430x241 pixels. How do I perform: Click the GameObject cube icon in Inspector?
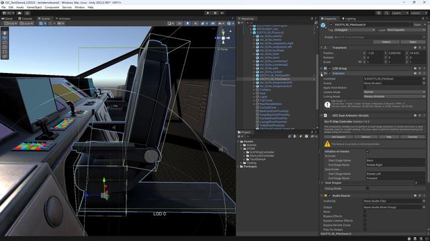pyautogui.click(x=323, y=25)
